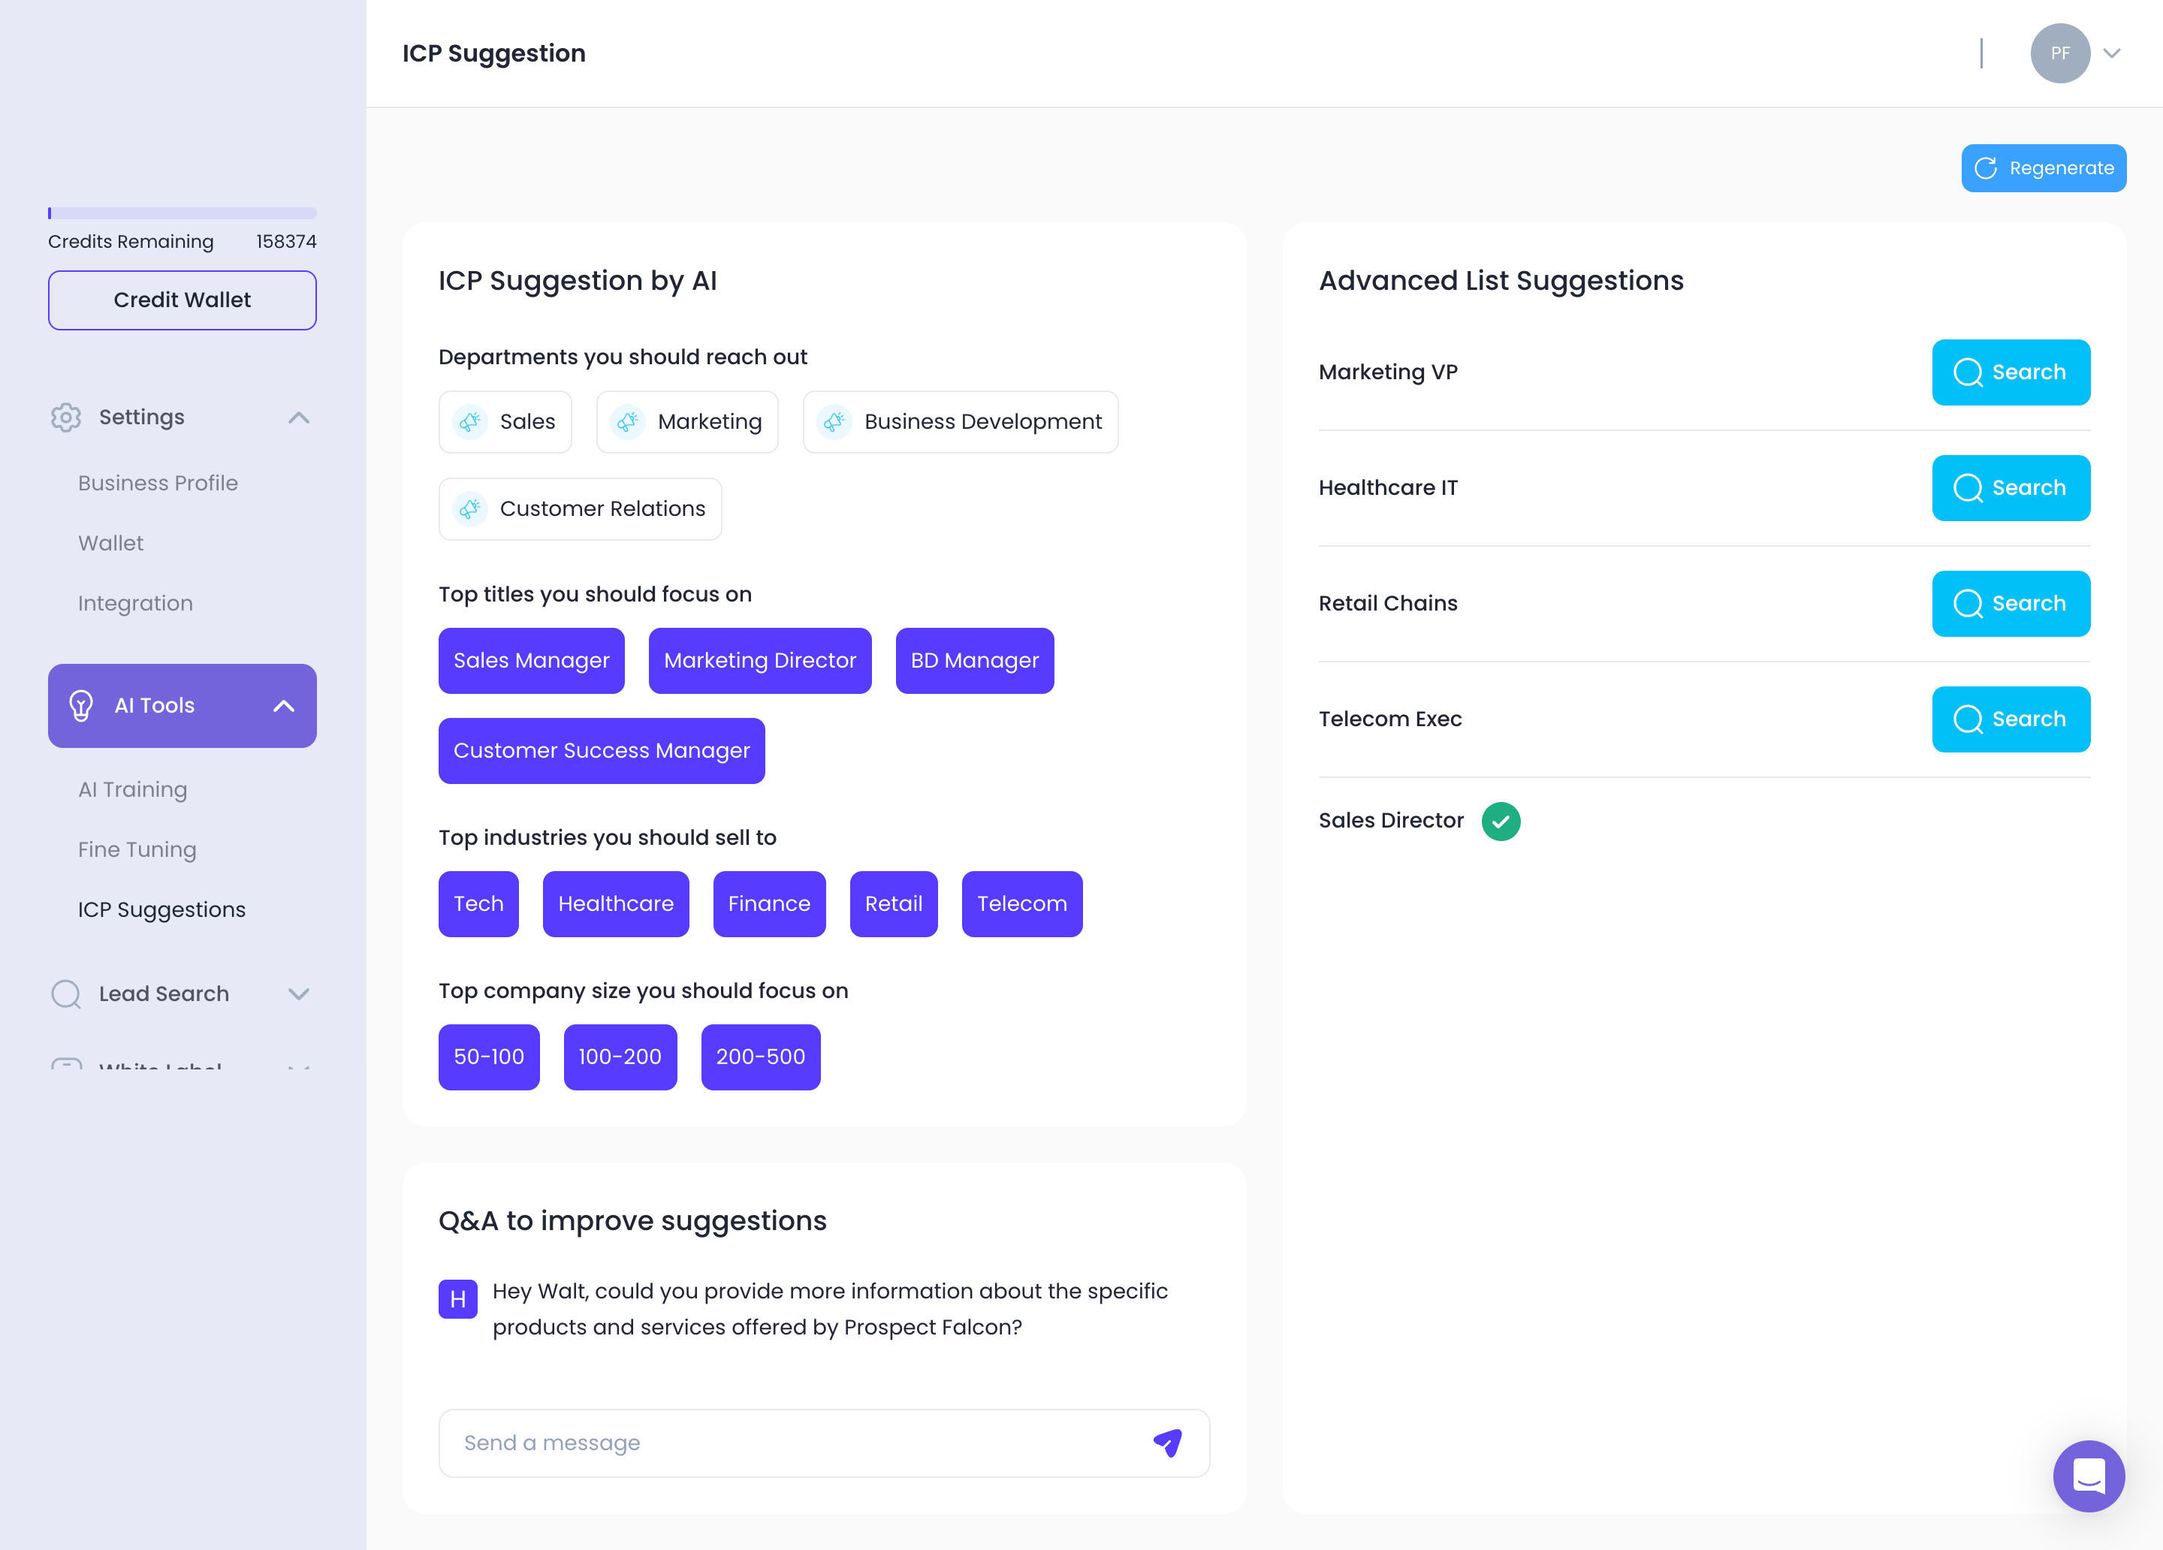Toggle the 100-200 company size chip
The height and width of the screenshot is (1550, 2163).
[619, 1057]
